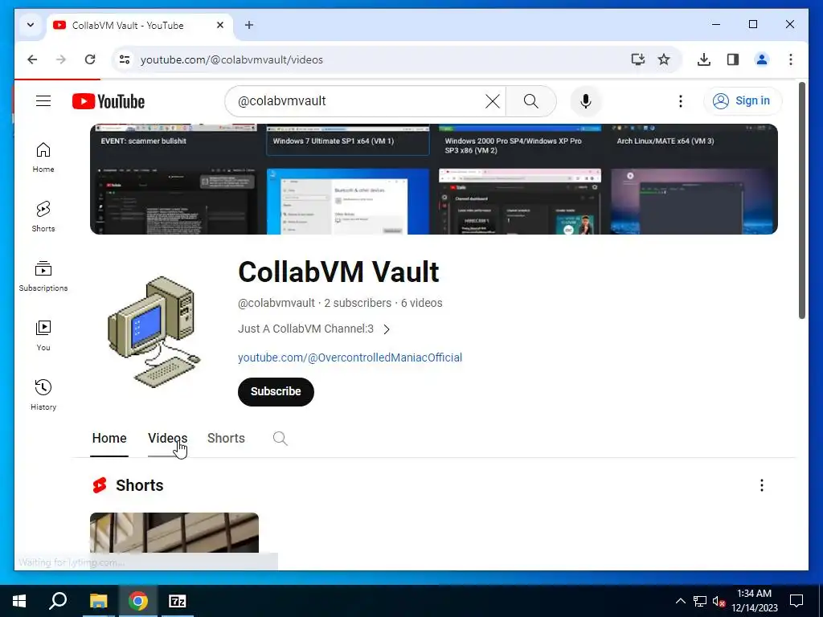
Task: Go to Home in the left sidebar
Action: pos(43,157)
